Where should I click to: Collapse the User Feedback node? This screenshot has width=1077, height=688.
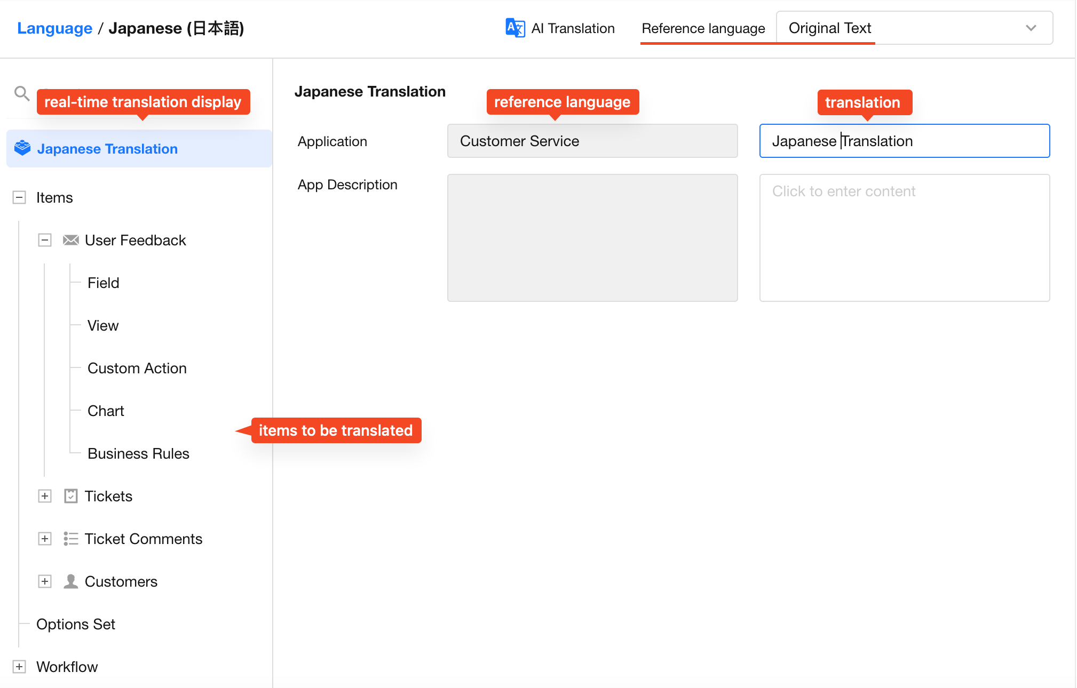tap(45, 240)
